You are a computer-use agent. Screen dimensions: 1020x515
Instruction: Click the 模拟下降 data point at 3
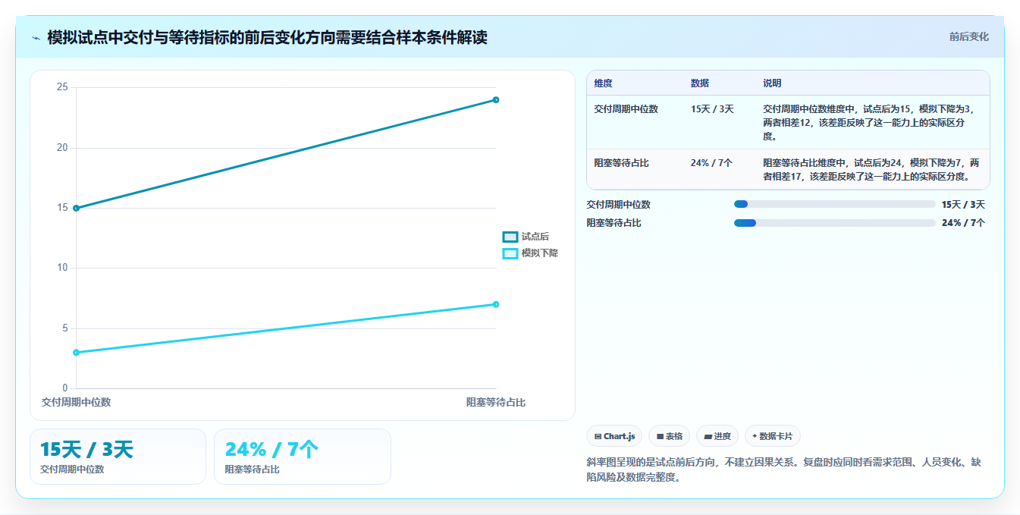76,353
